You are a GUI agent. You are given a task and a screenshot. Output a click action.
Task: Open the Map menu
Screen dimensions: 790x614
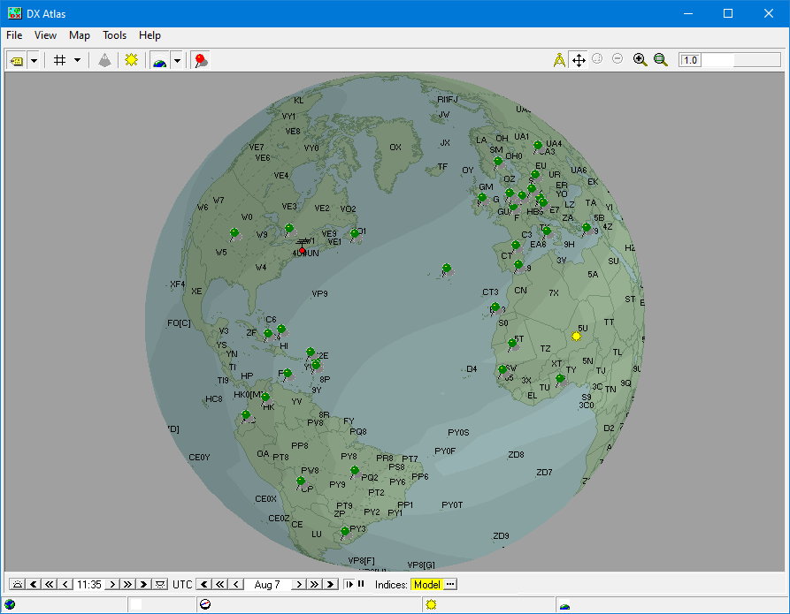pos(79,35)
